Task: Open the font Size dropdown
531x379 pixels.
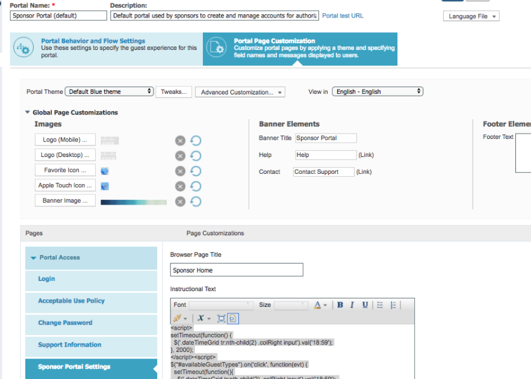Action: 291,305
